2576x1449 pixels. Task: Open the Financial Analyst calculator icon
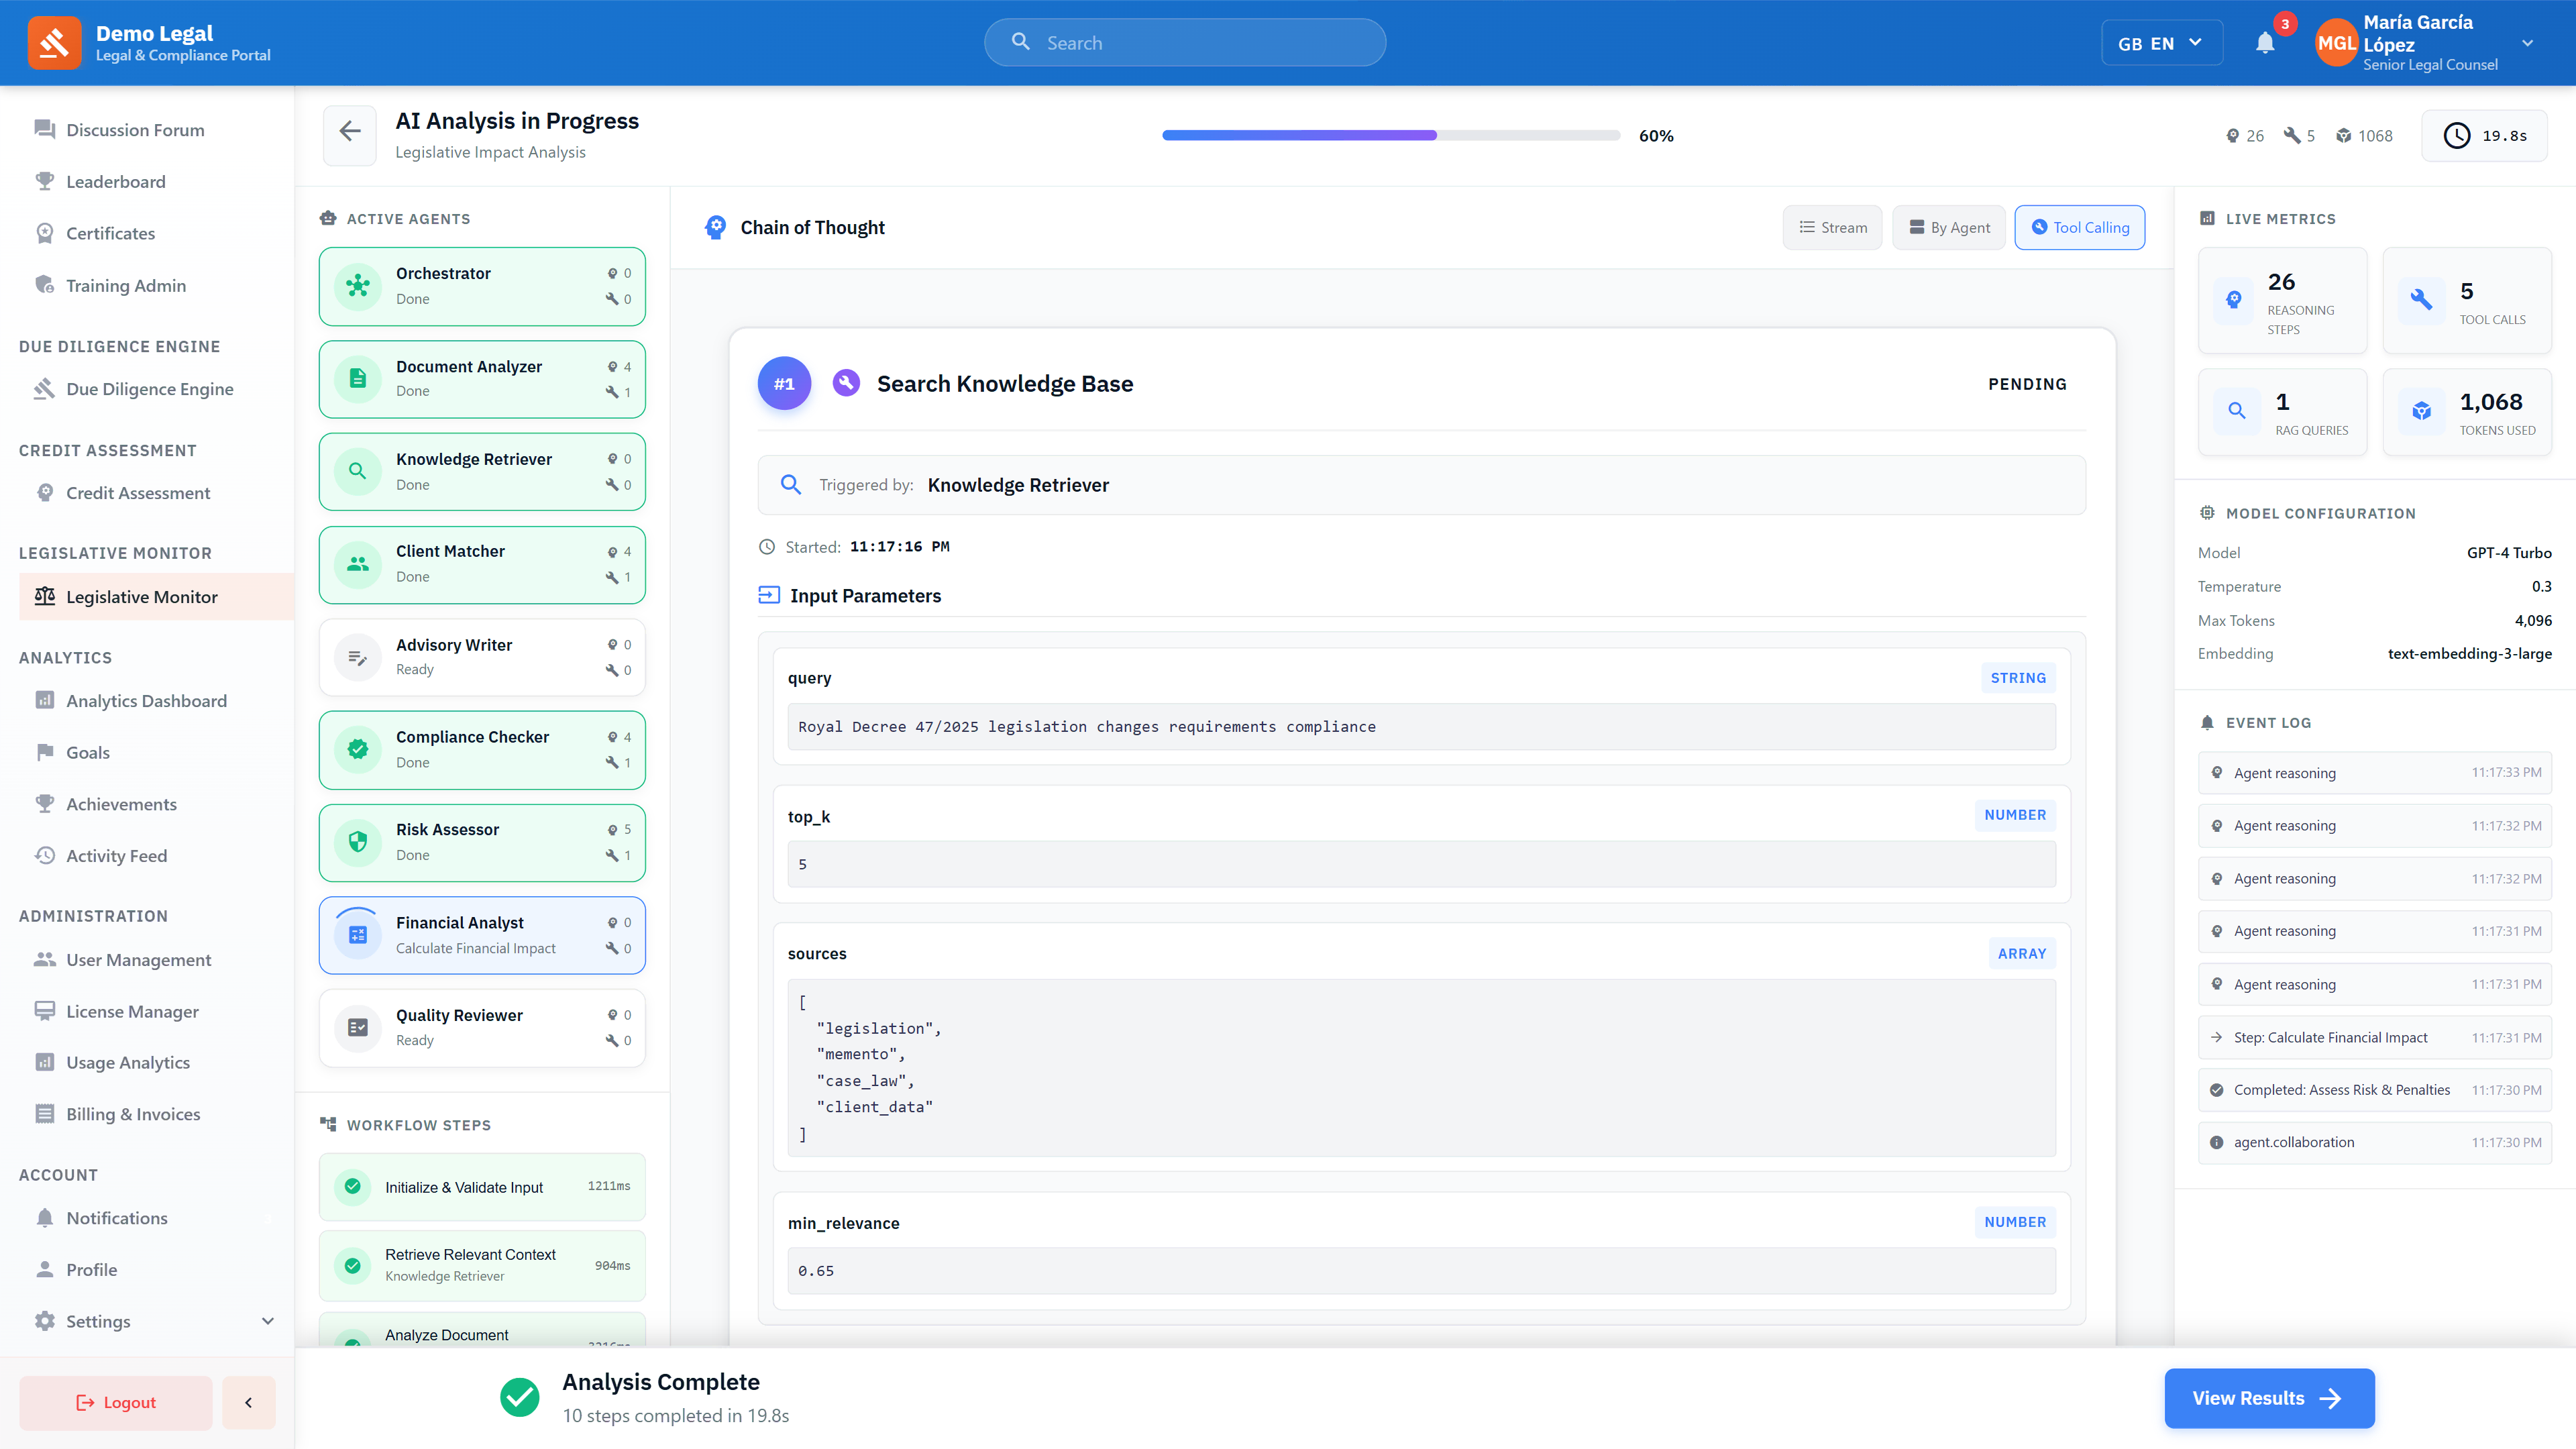(x=357, y=934)
